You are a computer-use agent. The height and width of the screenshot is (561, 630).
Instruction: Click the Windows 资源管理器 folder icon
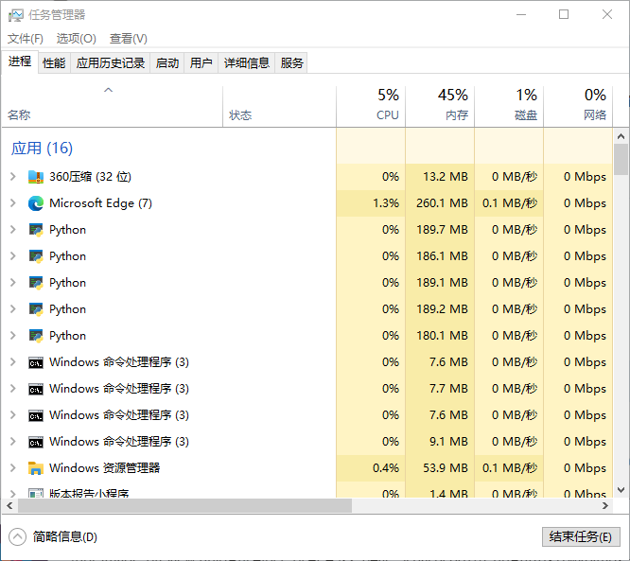36,468
